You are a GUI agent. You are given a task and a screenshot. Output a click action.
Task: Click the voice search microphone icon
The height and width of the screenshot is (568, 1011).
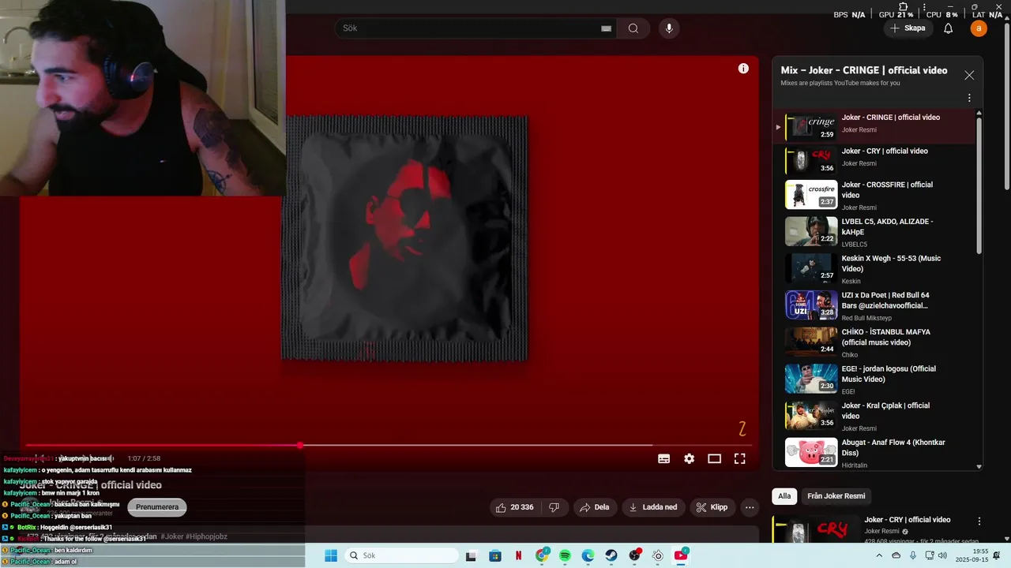669,28
